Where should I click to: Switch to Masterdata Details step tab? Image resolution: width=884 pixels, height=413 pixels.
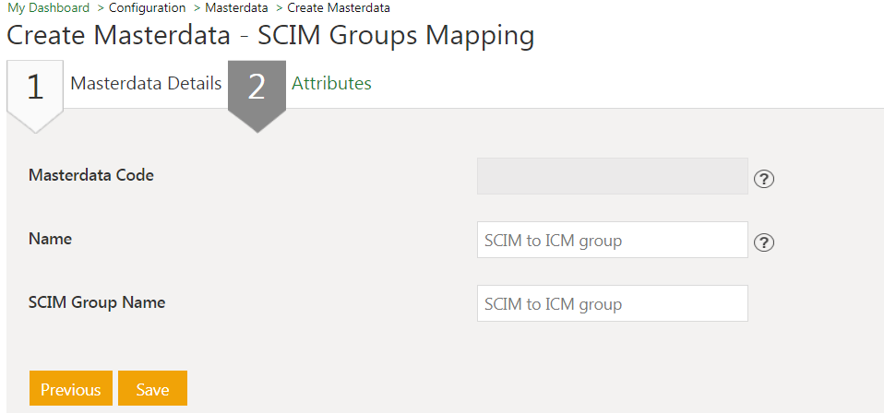[146, 83]
